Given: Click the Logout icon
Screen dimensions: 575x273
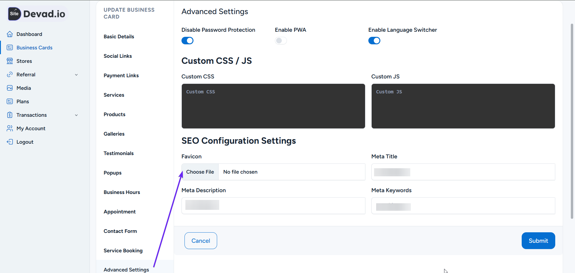Looking at the screenshot, I should coord(10,142).
